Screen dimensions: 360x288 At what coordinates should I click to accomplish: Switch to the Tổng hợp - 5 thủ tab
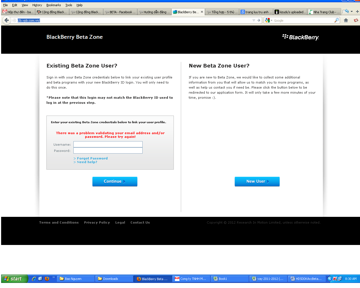[222, 12]
